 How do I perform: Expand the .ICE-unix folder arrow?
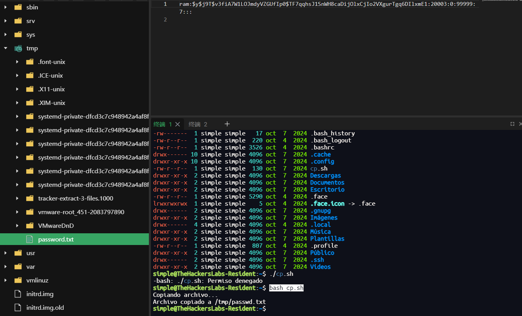click(17, 76)
